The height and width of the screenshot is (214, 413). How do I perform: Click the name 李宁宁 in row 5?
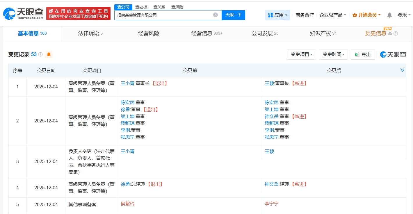pos(272,204)
